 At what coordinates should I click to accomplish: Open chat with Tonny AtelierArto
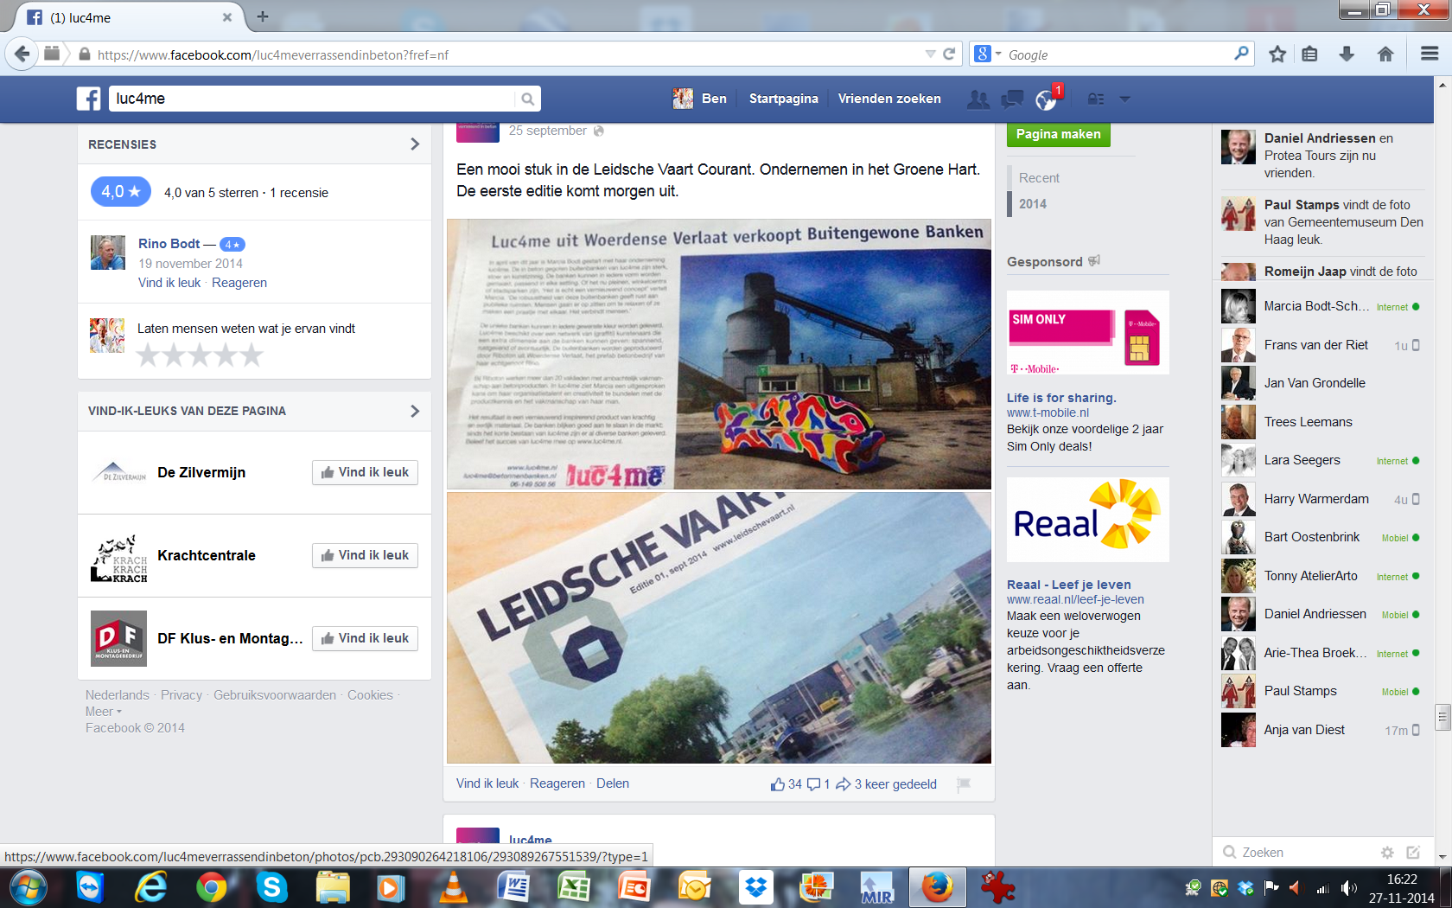(x=1321, y=576)
